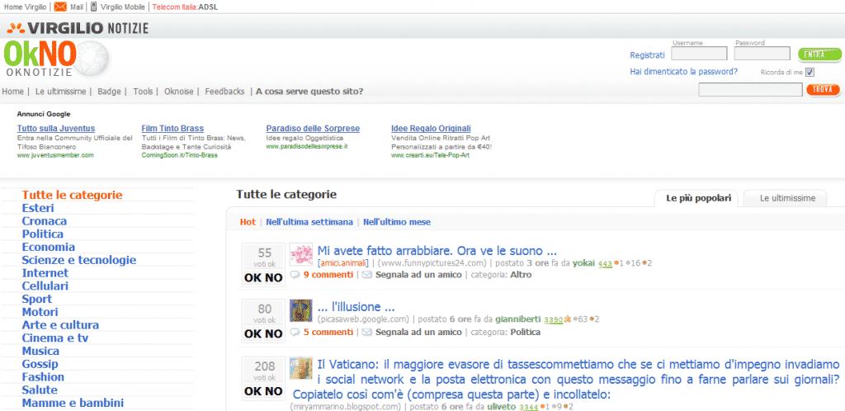
Task: Select the Cinema e tv category
Action: point(55,338)
